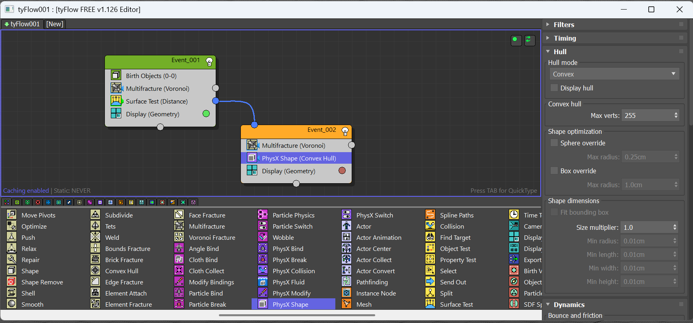Enable the Sphere override checkbox
The width and height of the screenshot is (693, 323).
[554, 143]
